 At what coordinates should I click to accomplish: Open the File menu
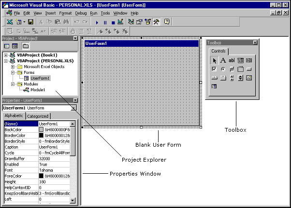(x=17, y=13)
